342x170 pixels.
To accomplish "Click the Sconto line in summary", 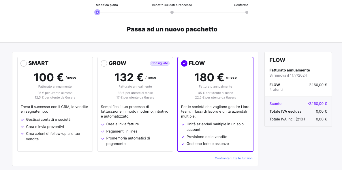I will click(298, 103).
